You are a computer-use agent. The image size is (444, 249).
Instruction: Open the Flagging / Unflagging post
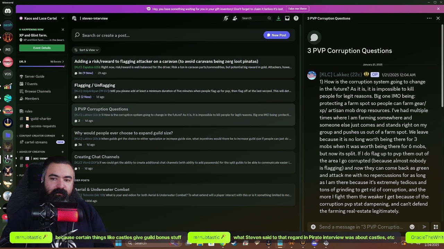(183, 91)
